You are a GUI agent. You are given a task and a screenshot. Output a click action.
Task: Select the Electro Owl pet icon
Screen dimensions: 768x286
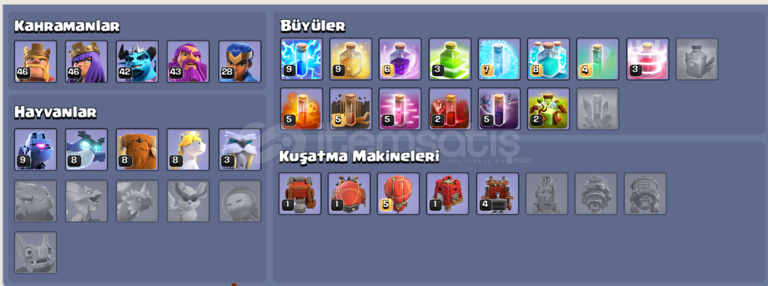click(87, 149)
